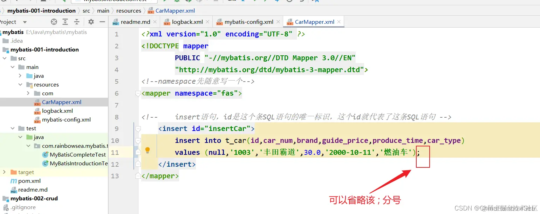
Task: Expand the target folder node
Action: 4,172
